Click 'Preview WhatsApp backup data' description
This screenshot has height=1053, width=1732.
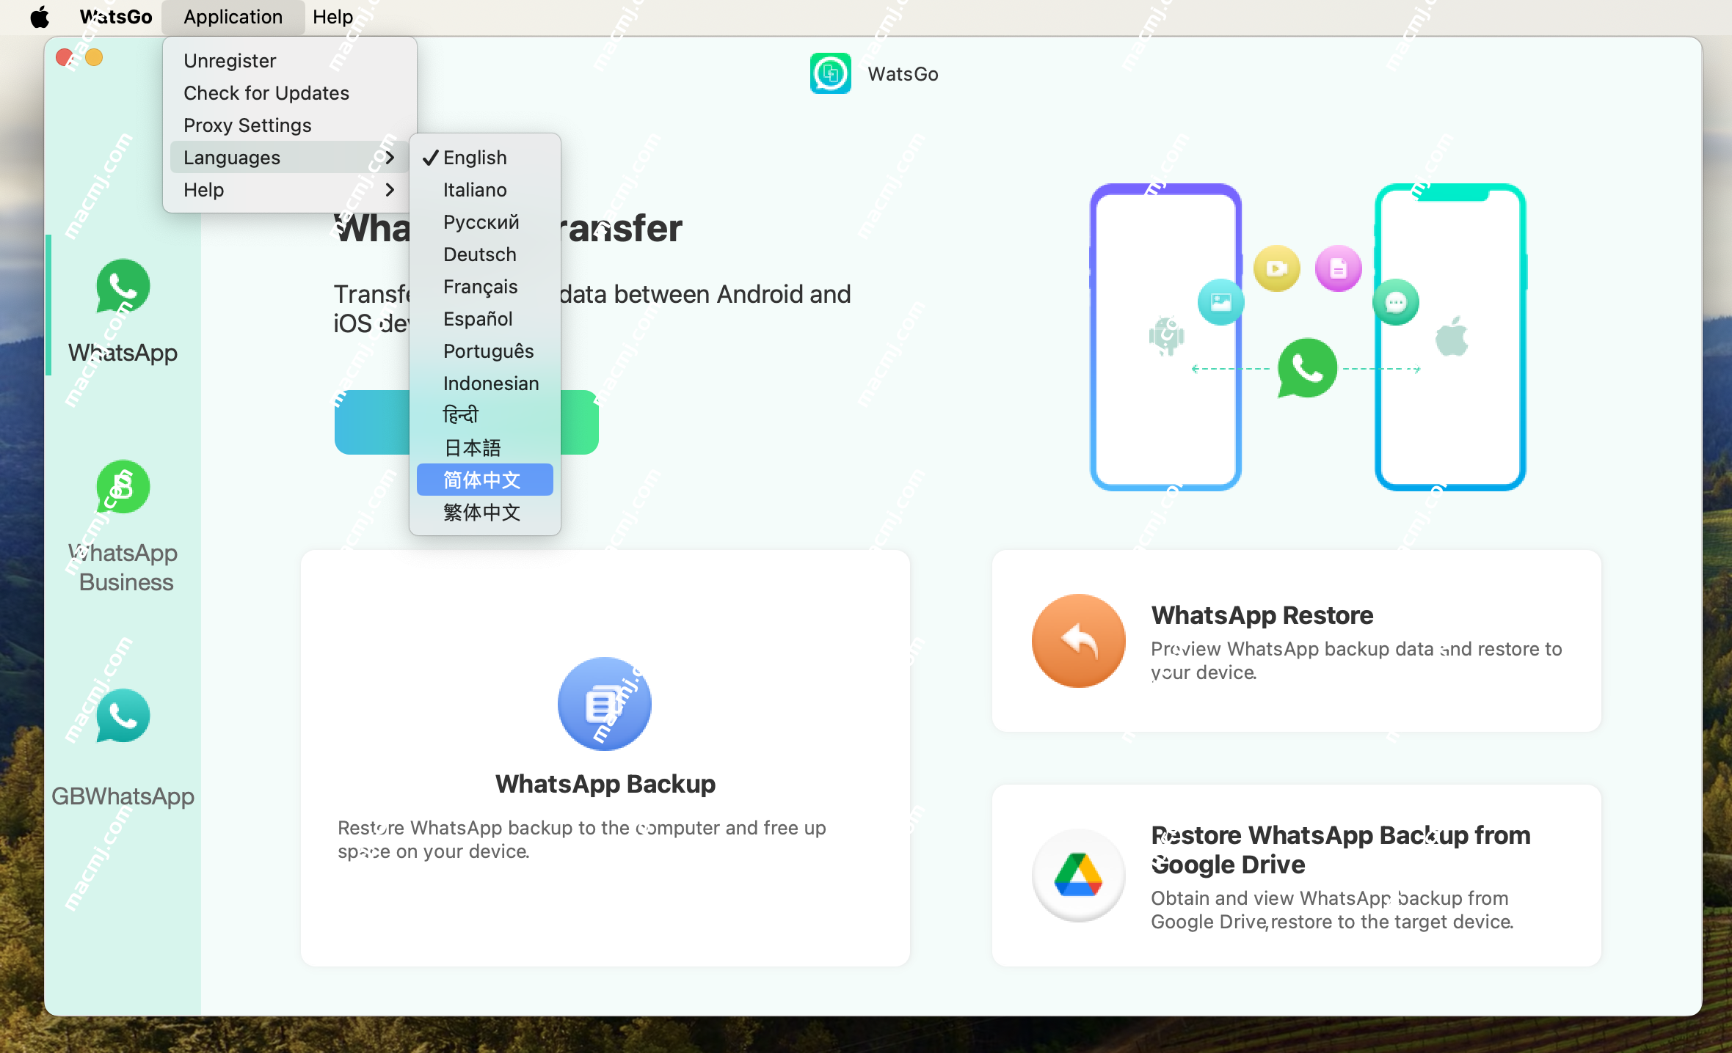point(1356,661)
